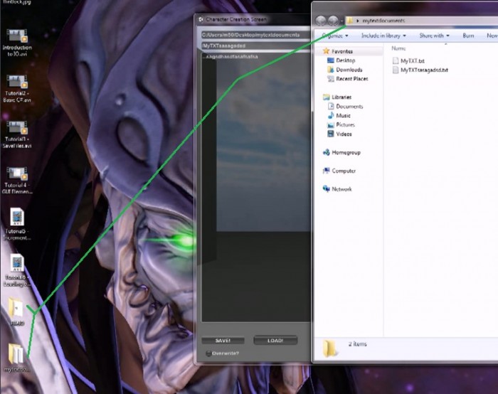The height and width of the screenshot is (394, 498).
Task: Click the 2 items status text
Action: click(357, 344)
